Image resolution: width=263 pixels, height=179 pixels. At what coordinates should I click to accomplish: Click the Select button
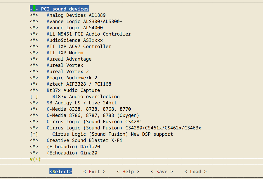coord(61,171)
